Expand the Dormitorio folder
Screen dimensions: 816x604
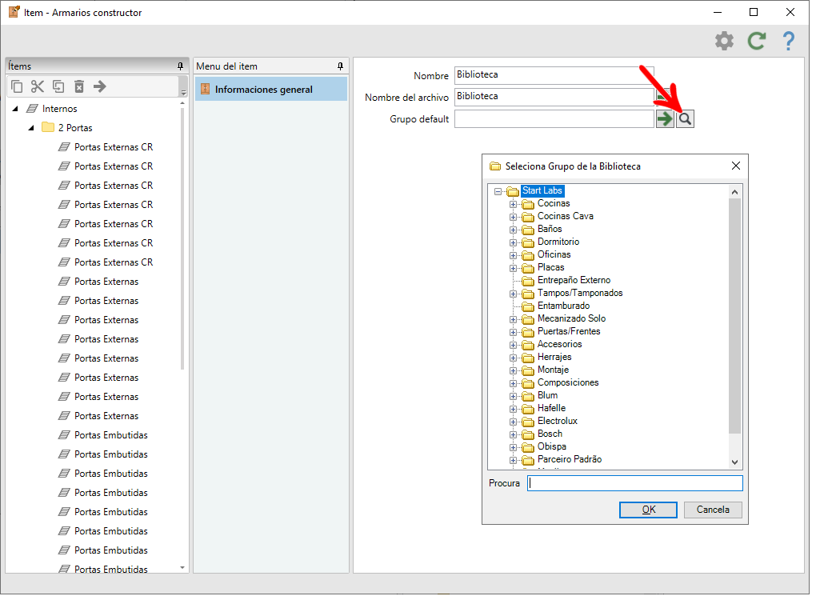(x=513, y=242)
